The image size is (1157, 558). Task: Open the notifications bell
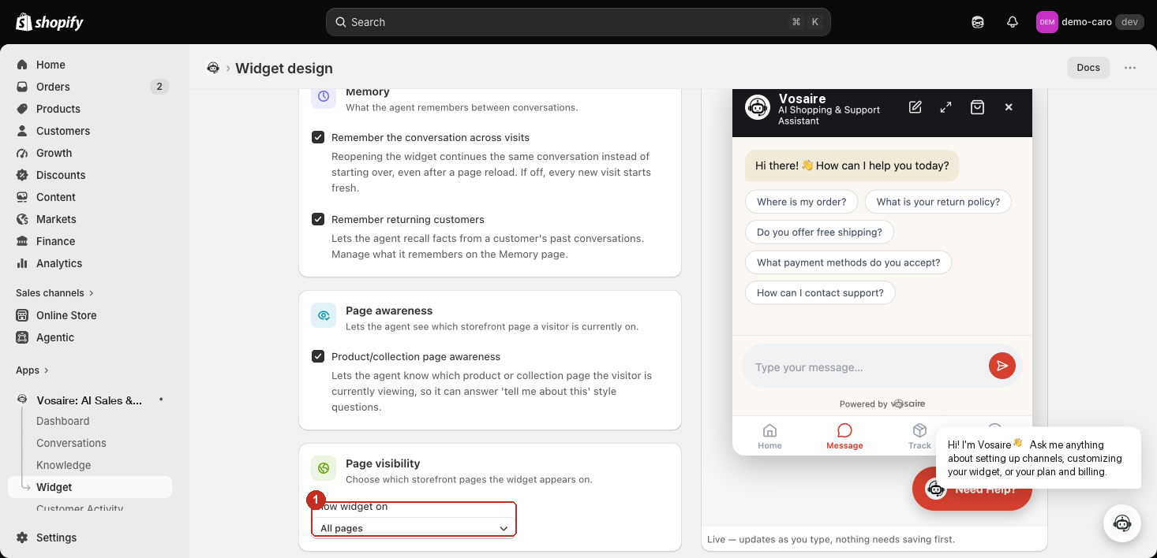coord(1013,22)
